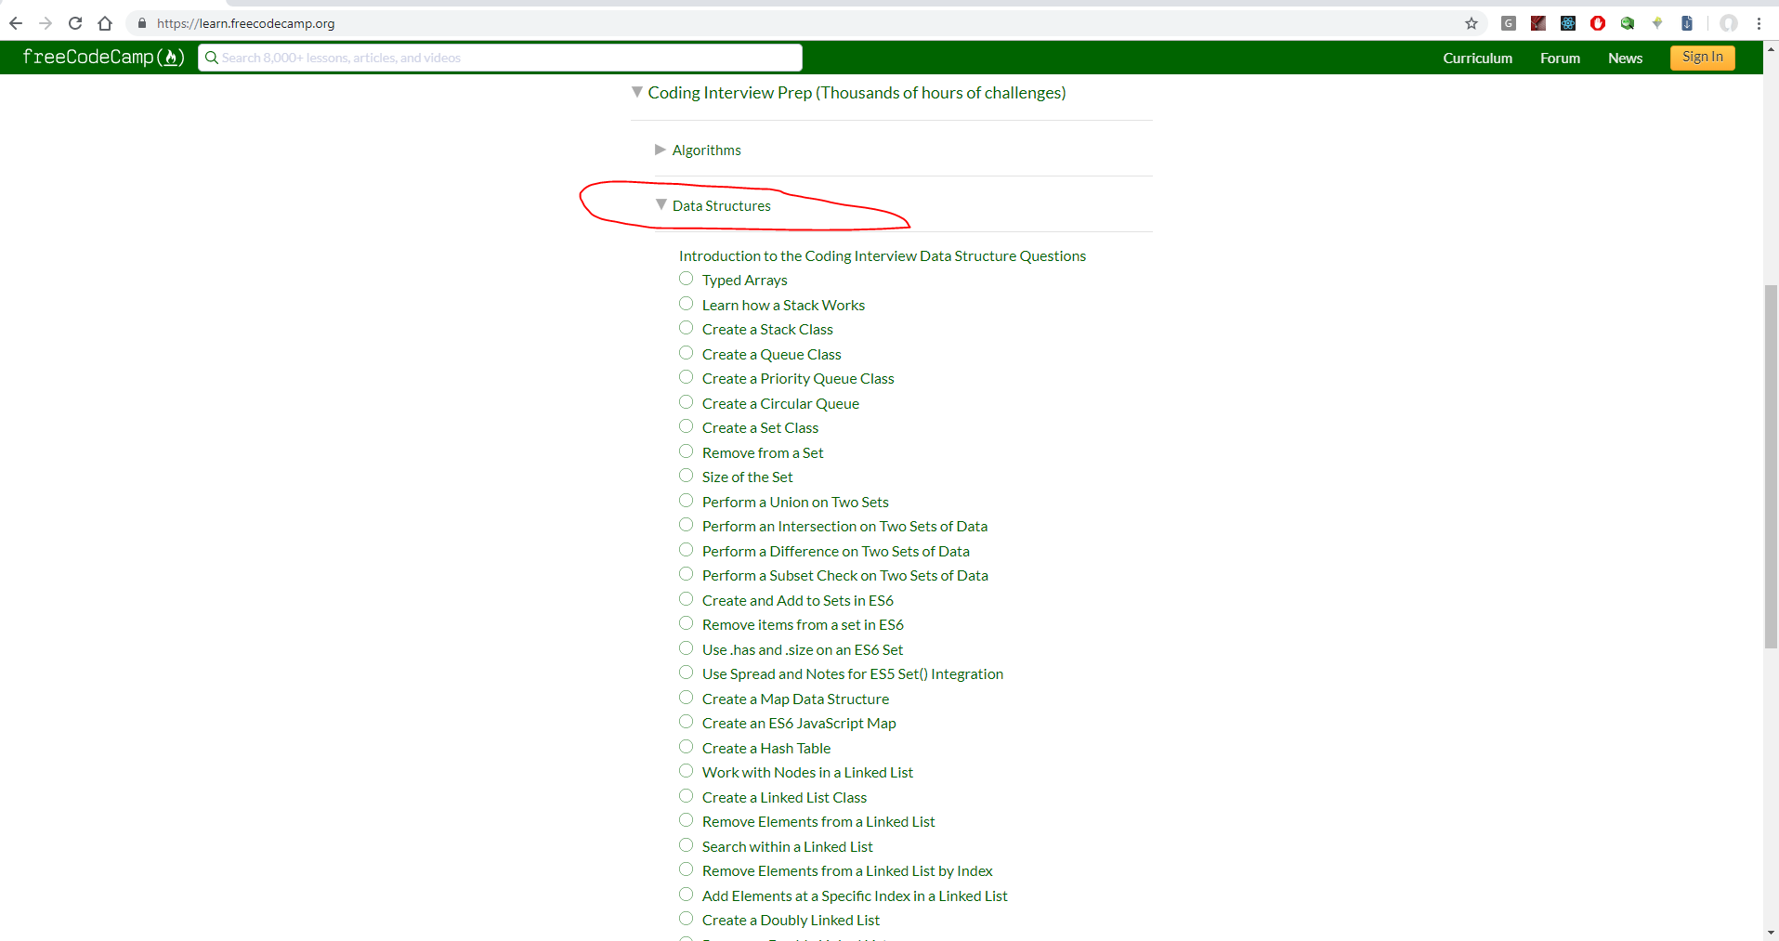Collapse the Data Structures section triangle
This screenshot has height=941, width=1779.
661,204
